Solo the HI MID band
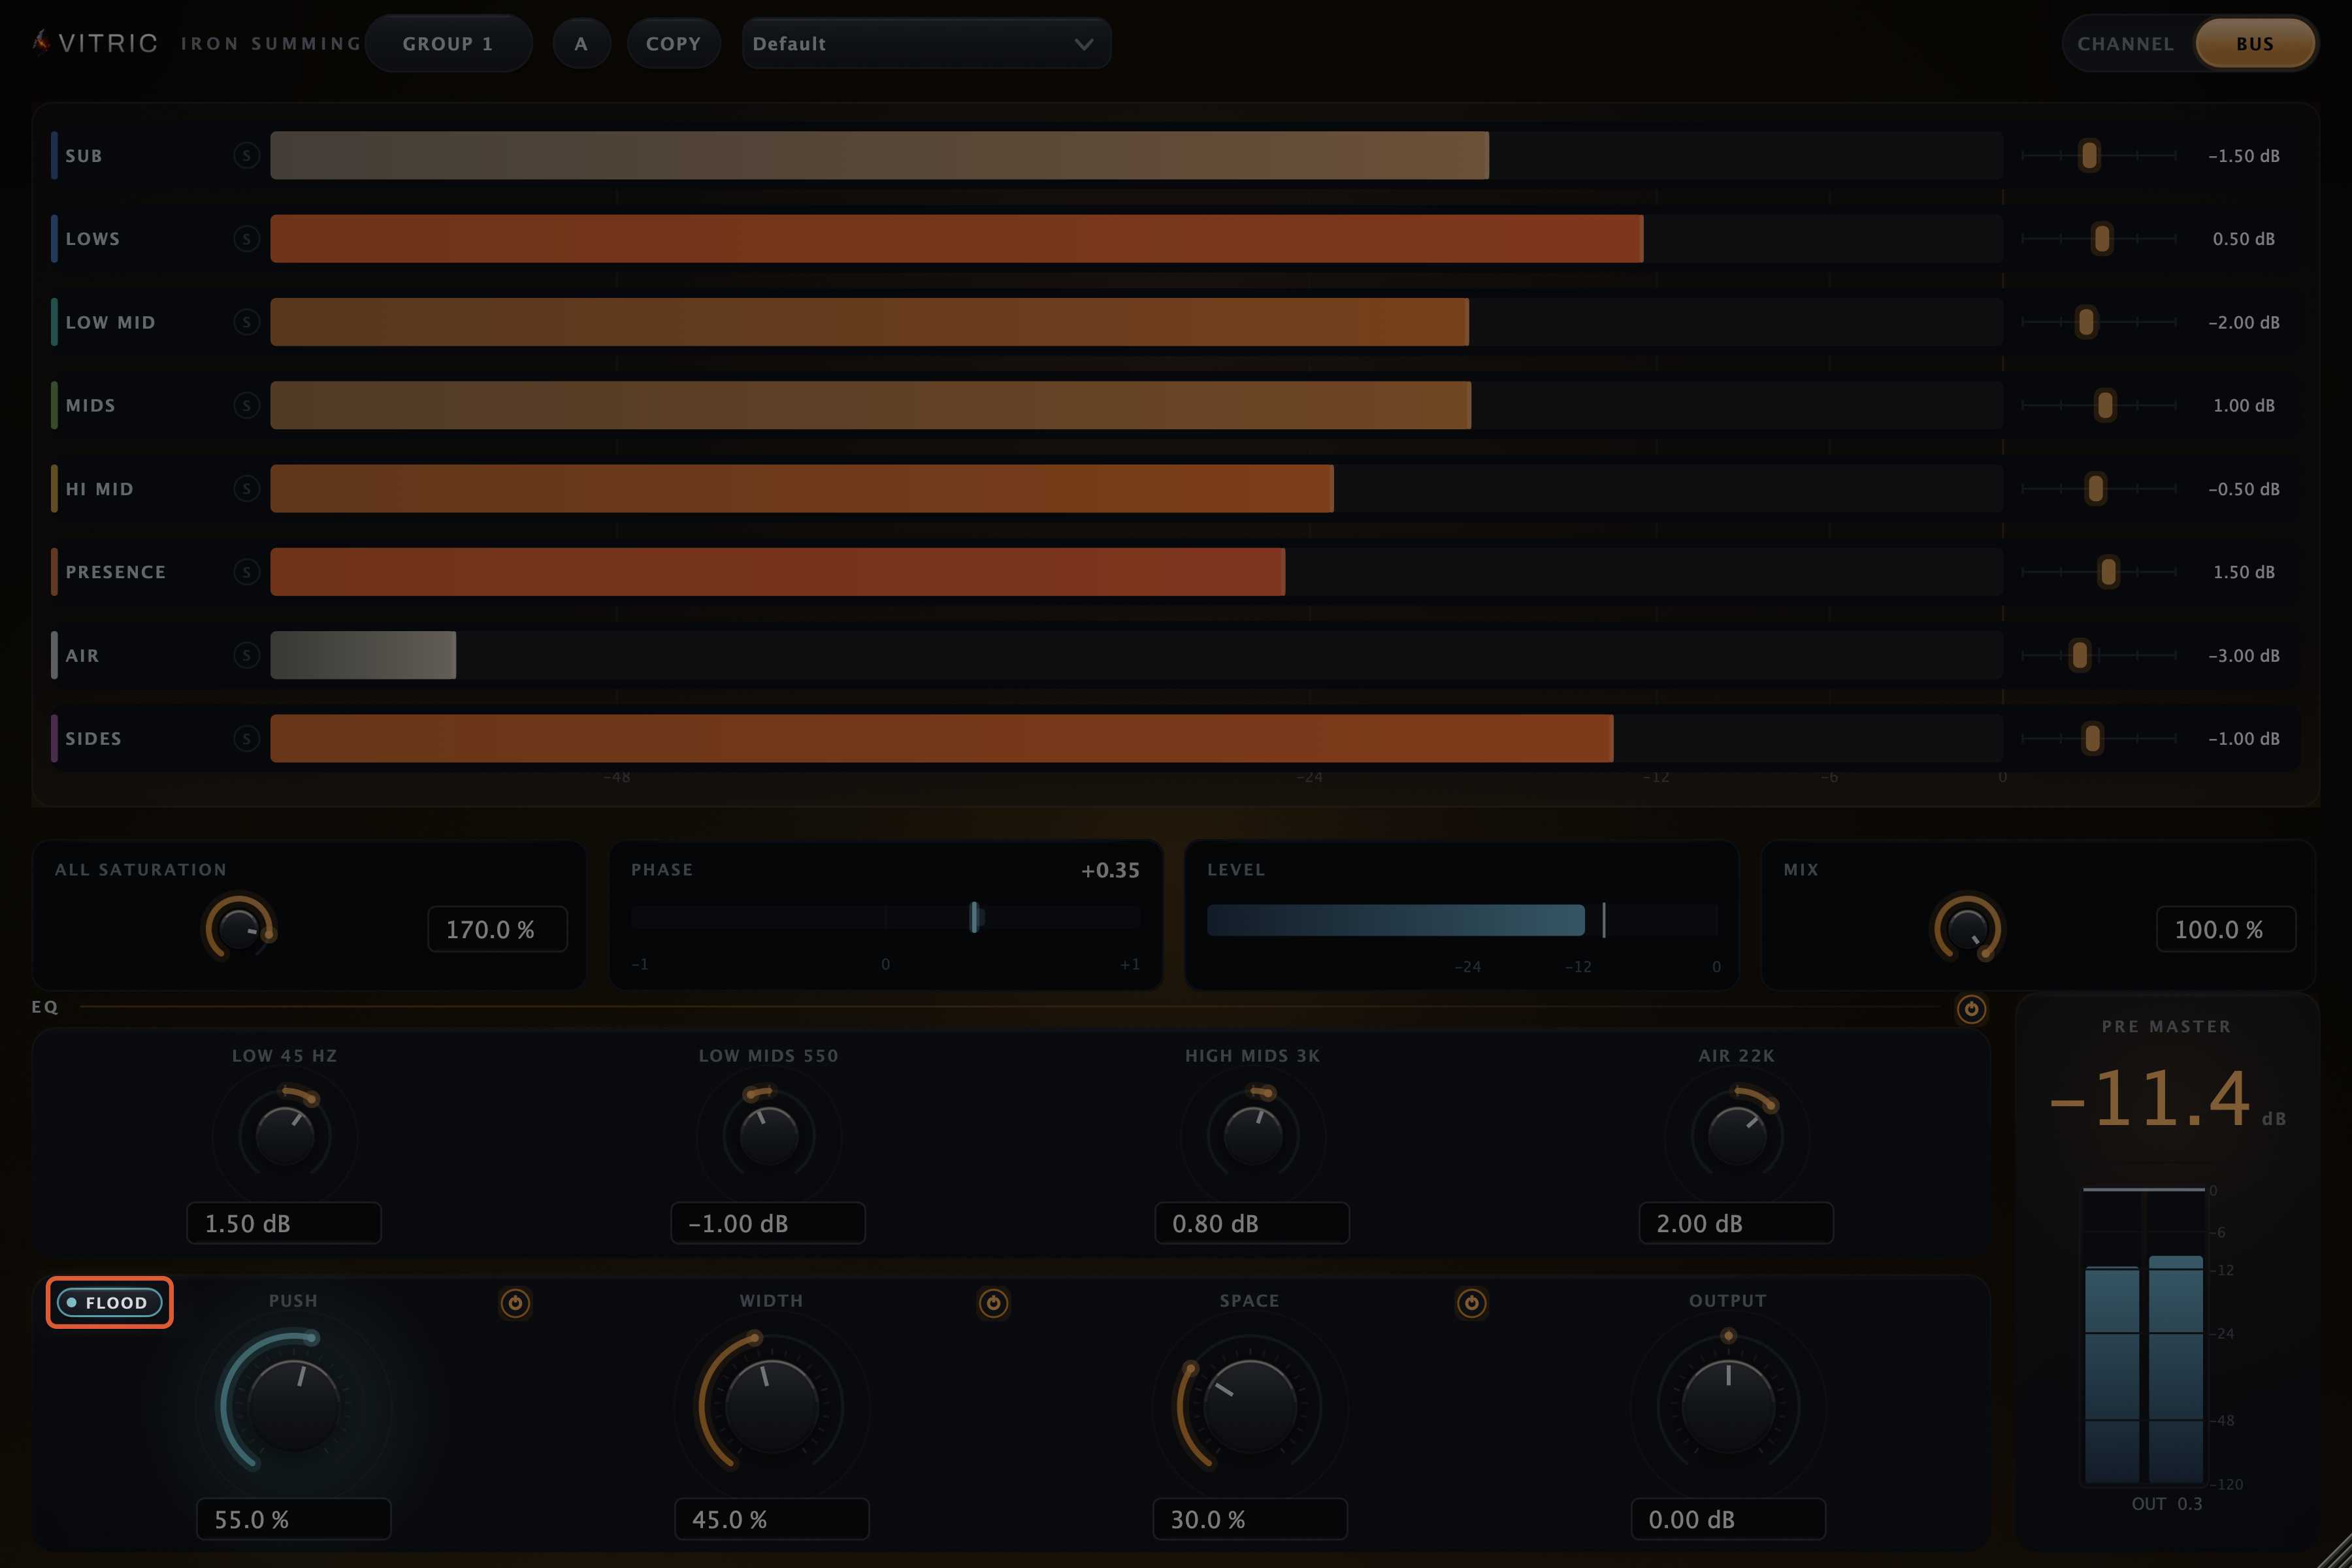 (x=246, y=489)
